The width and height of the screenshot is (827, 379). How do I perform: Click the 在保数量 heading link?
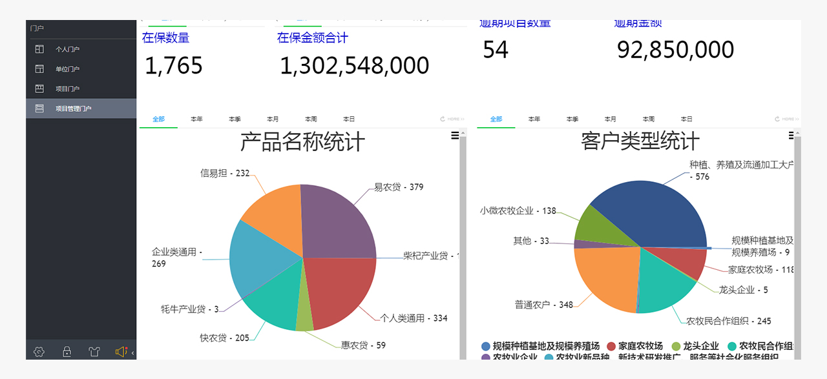point(166,38)
